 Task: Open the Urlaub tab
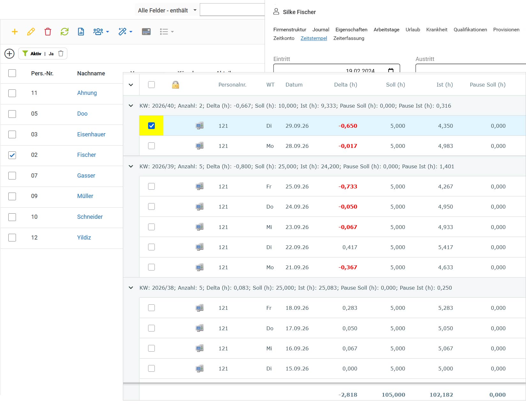coord(413,30)
